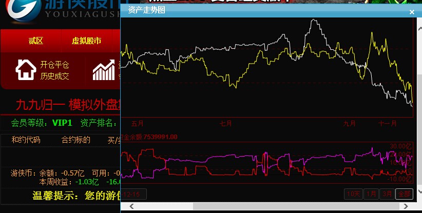Select the 1月 time range
This screenshot has width=422, height=213.
pos(371,193)
